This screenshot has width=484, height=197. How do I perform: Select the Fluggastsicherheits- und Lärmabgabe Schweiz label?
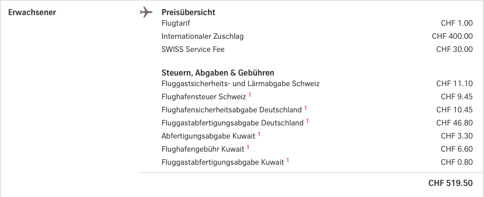tap(240, 84)
